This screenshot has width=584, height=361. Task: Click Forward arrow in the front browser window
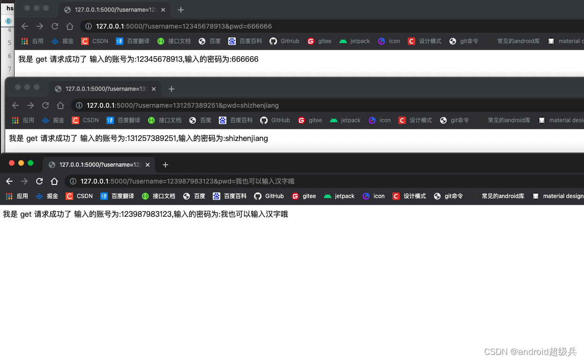[x=24, y=181]
